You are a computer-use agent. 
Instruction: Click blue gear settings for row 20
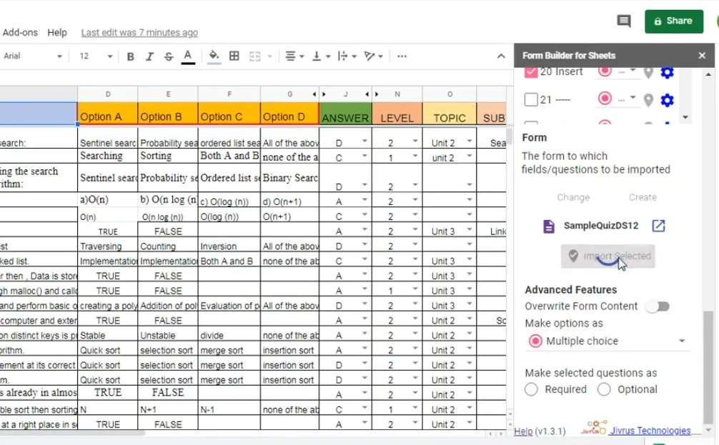click(667, 72)
